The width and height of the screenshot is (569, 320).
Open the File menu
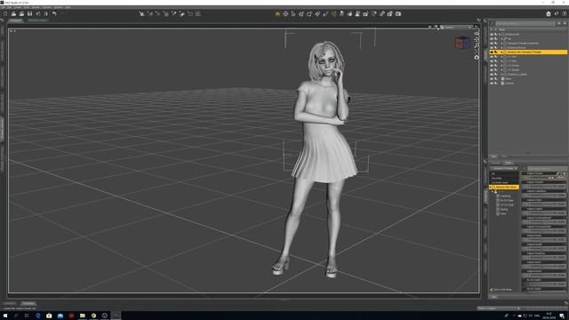[4, 7]
